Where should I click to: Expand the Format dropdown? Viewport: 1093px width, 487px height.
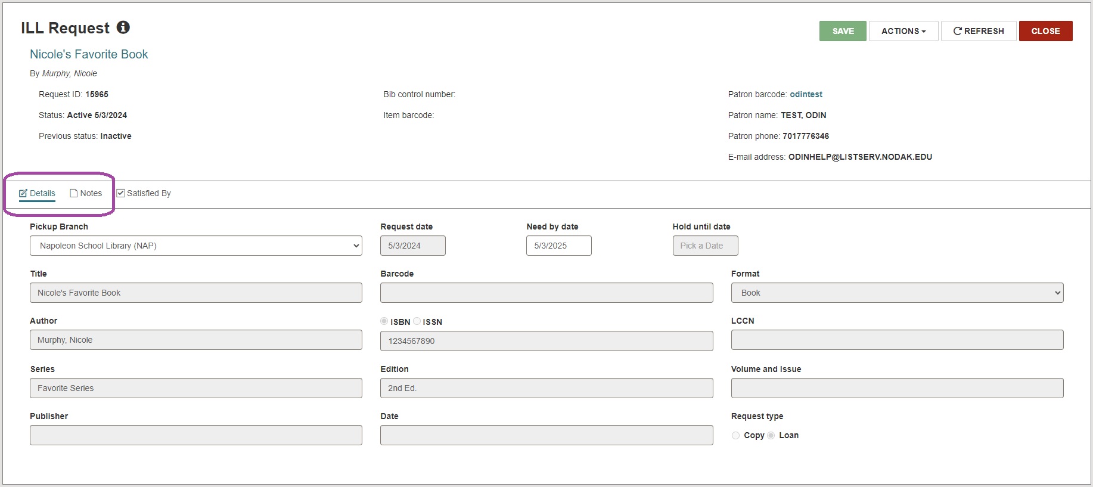point(897,293)
